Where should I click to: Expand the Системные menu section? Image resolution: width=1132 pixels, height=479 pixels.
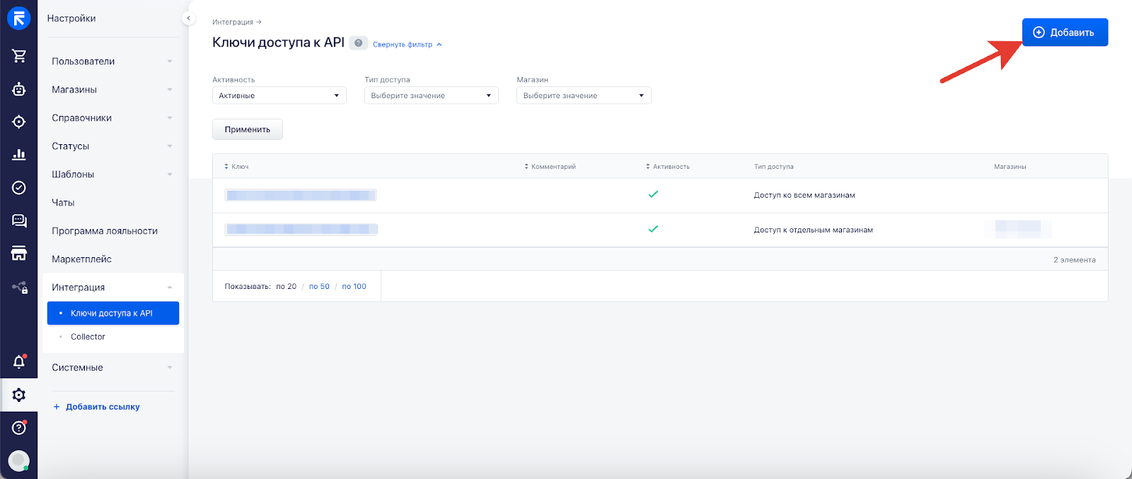(x=112, y=367)
